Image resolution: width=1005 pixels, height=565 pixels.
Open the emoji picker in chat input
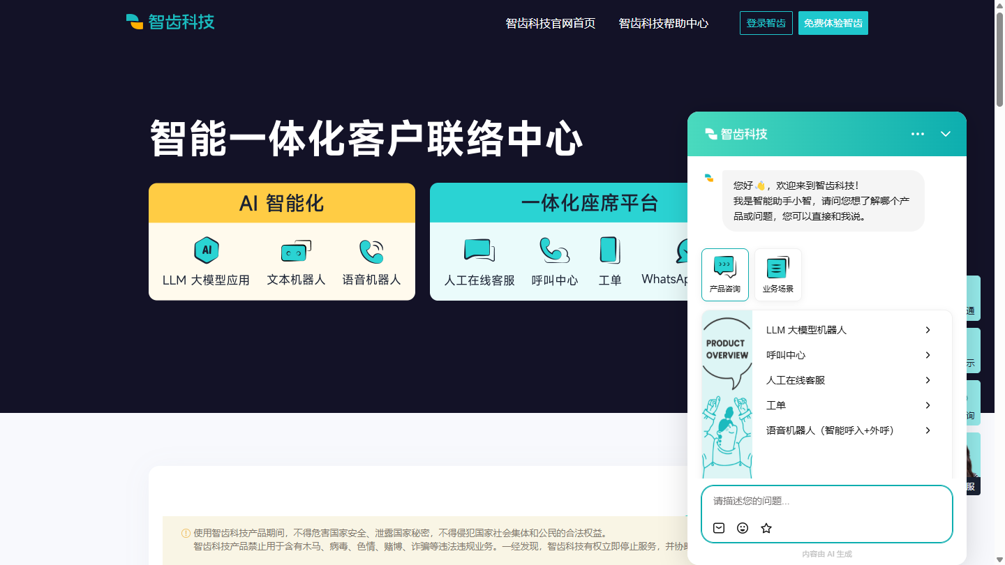[743, 528]
